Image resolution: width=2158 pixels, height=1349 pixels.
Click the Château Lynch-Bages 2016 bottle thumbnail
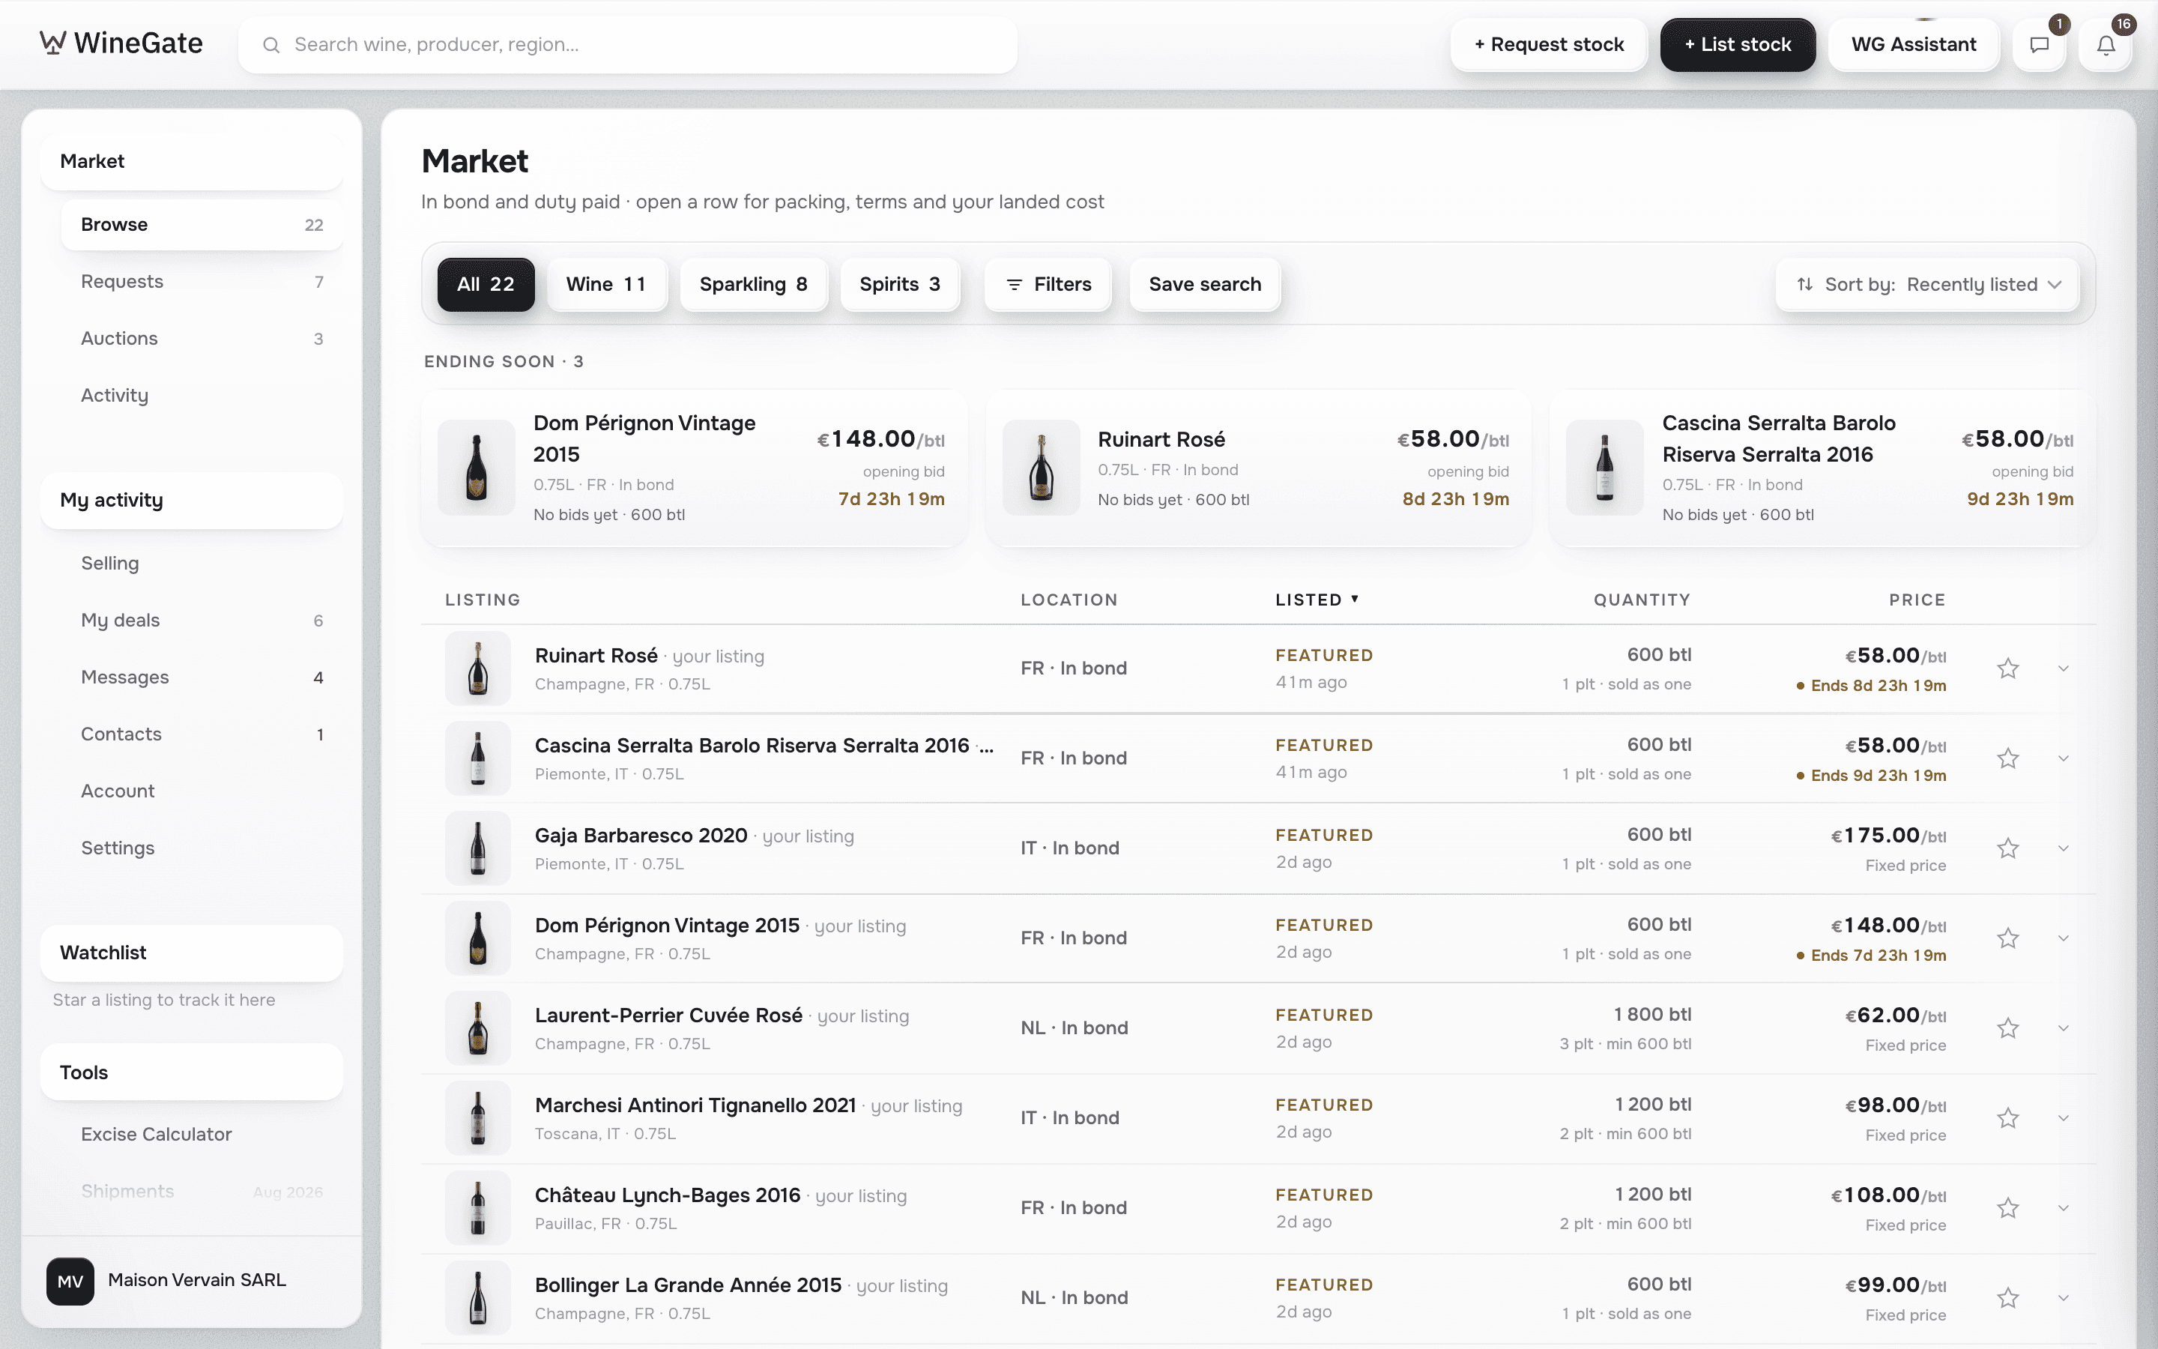478,1208
